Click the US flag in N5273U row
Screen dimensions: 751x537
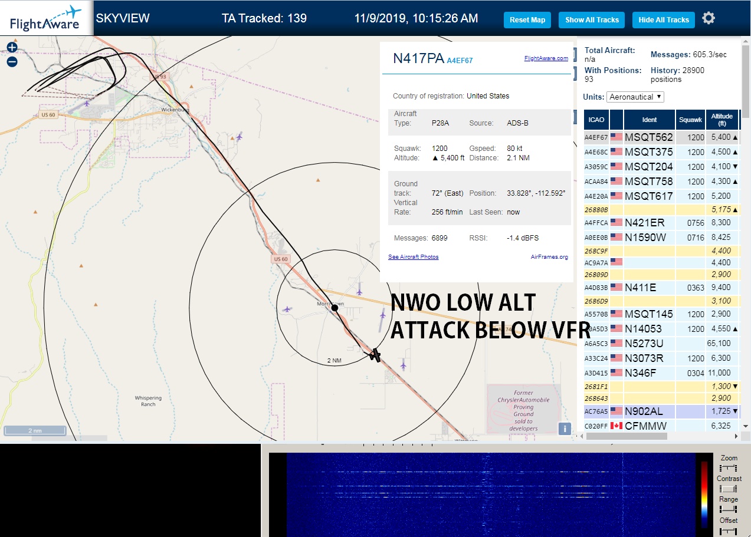[x=616, y=343]
